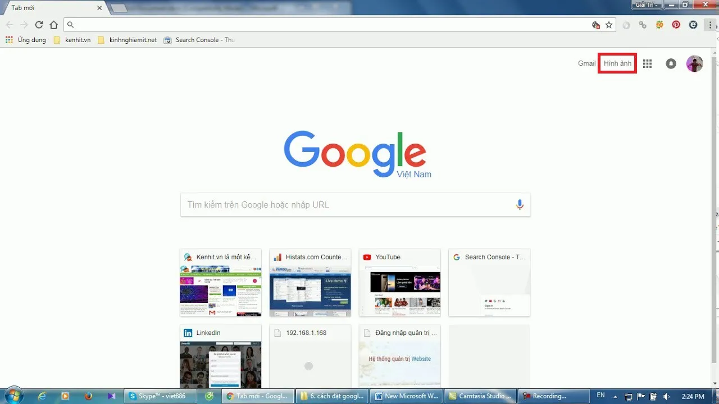Open the Search Console bookmark
719x404 pixels.
tap(199, 40)
